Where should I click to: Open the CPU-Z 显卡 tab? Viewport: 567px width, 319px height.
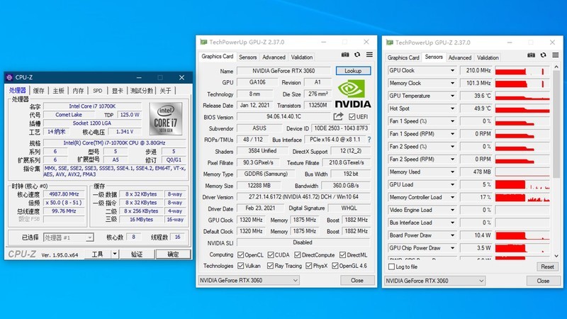(117, 91)
